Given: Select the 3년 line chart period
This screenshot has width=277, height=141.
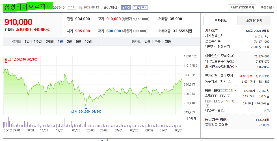Looking at the screenshot, I should pos(69,41).
